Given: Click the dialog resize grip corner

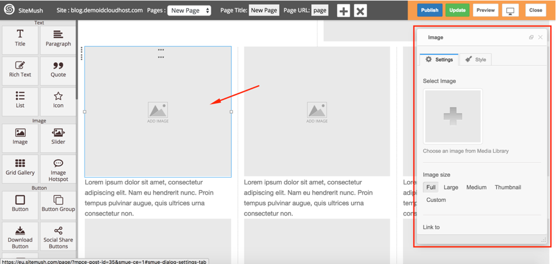Looking at the screenshot, I should [x=544, y=240].
